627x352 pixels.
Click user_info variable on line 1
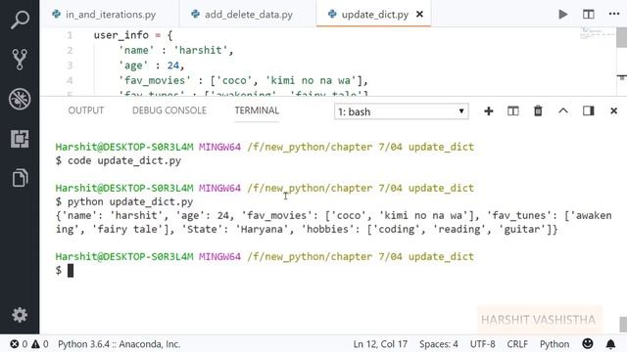[121, 35]
